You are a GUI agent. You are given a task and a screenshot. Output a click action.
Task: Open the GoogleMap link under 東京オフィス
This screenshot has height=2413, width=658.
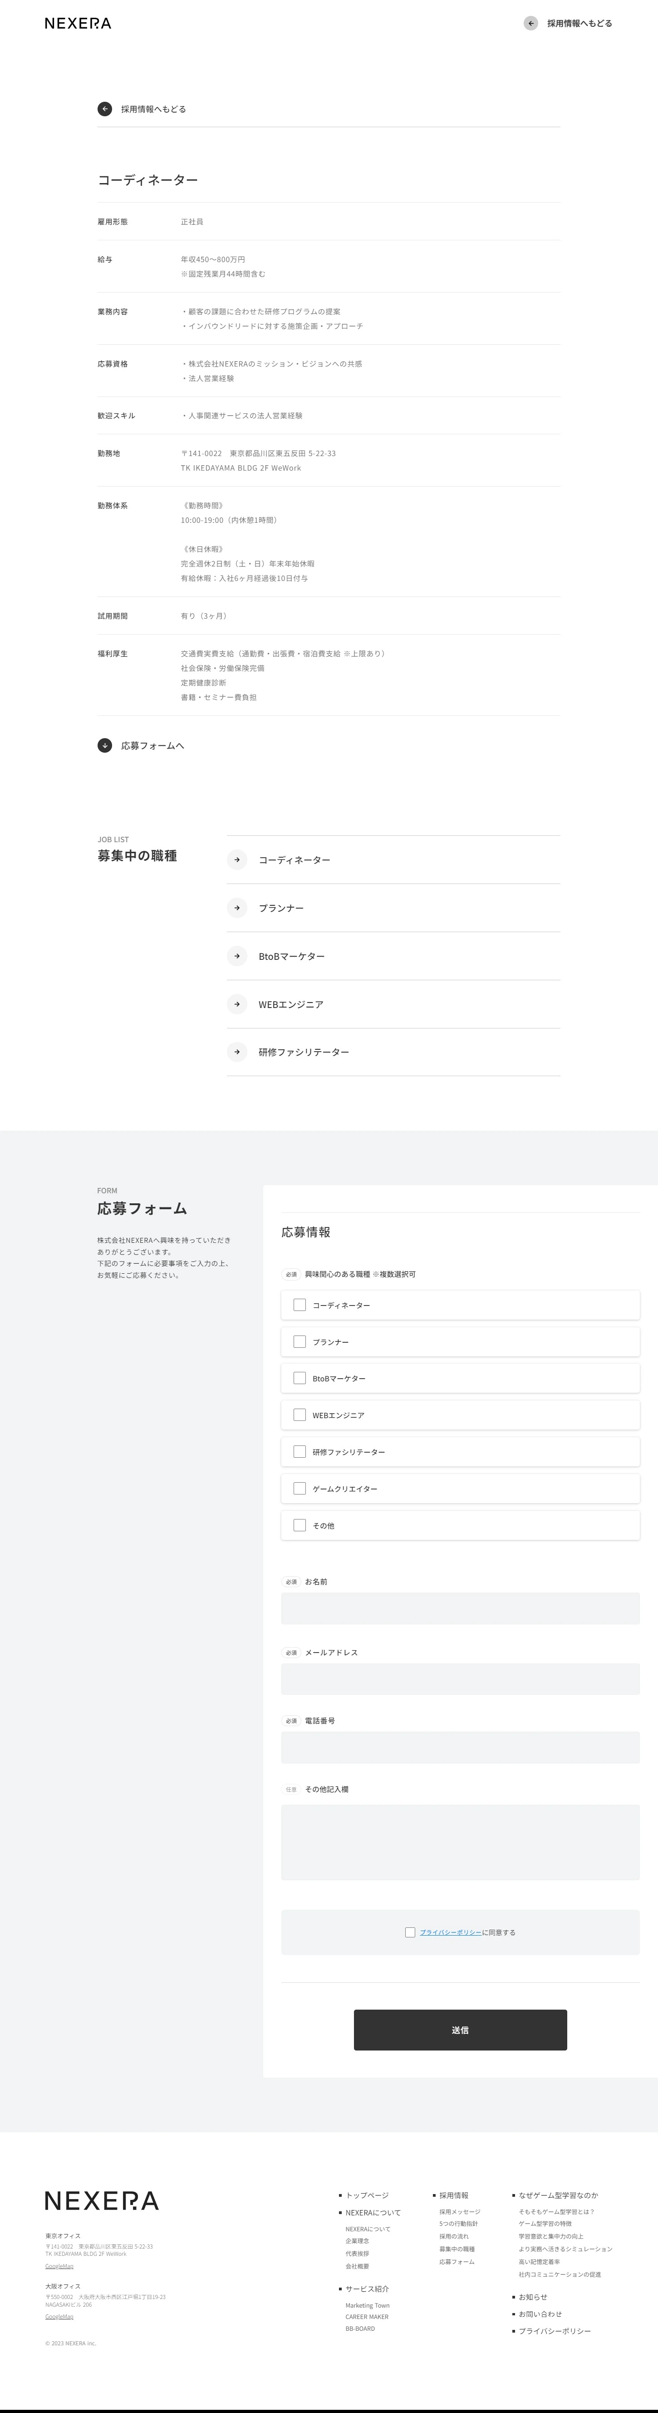click(x=59, y=2266)
